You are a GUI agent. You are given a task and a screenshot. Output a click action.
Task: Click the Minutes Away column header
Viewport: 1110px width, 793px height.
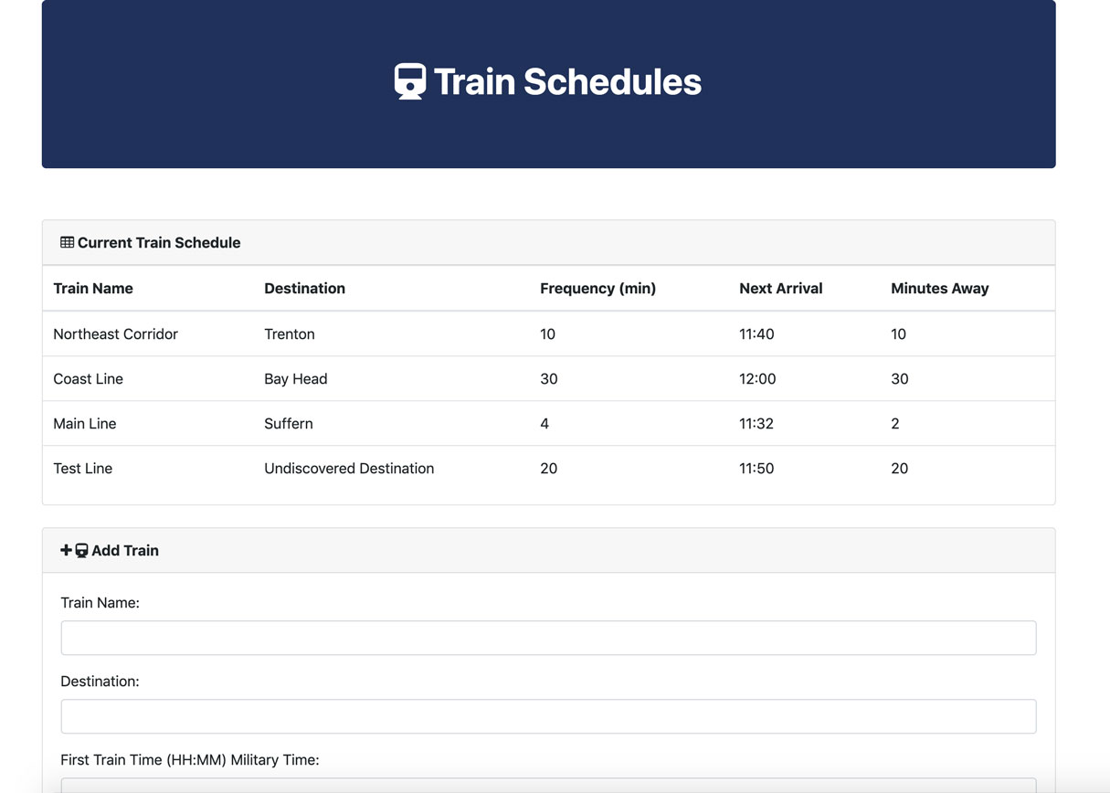[x=939, y=288]
